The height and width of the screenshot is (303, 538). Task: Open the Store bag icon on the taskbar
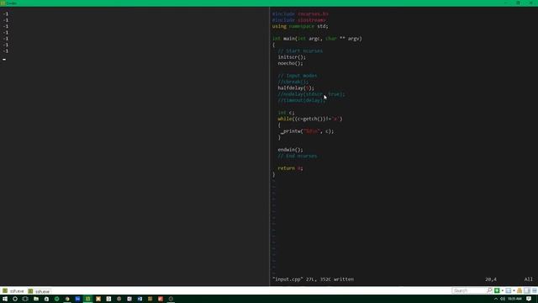pyautogui.click(x=46, y=299)
